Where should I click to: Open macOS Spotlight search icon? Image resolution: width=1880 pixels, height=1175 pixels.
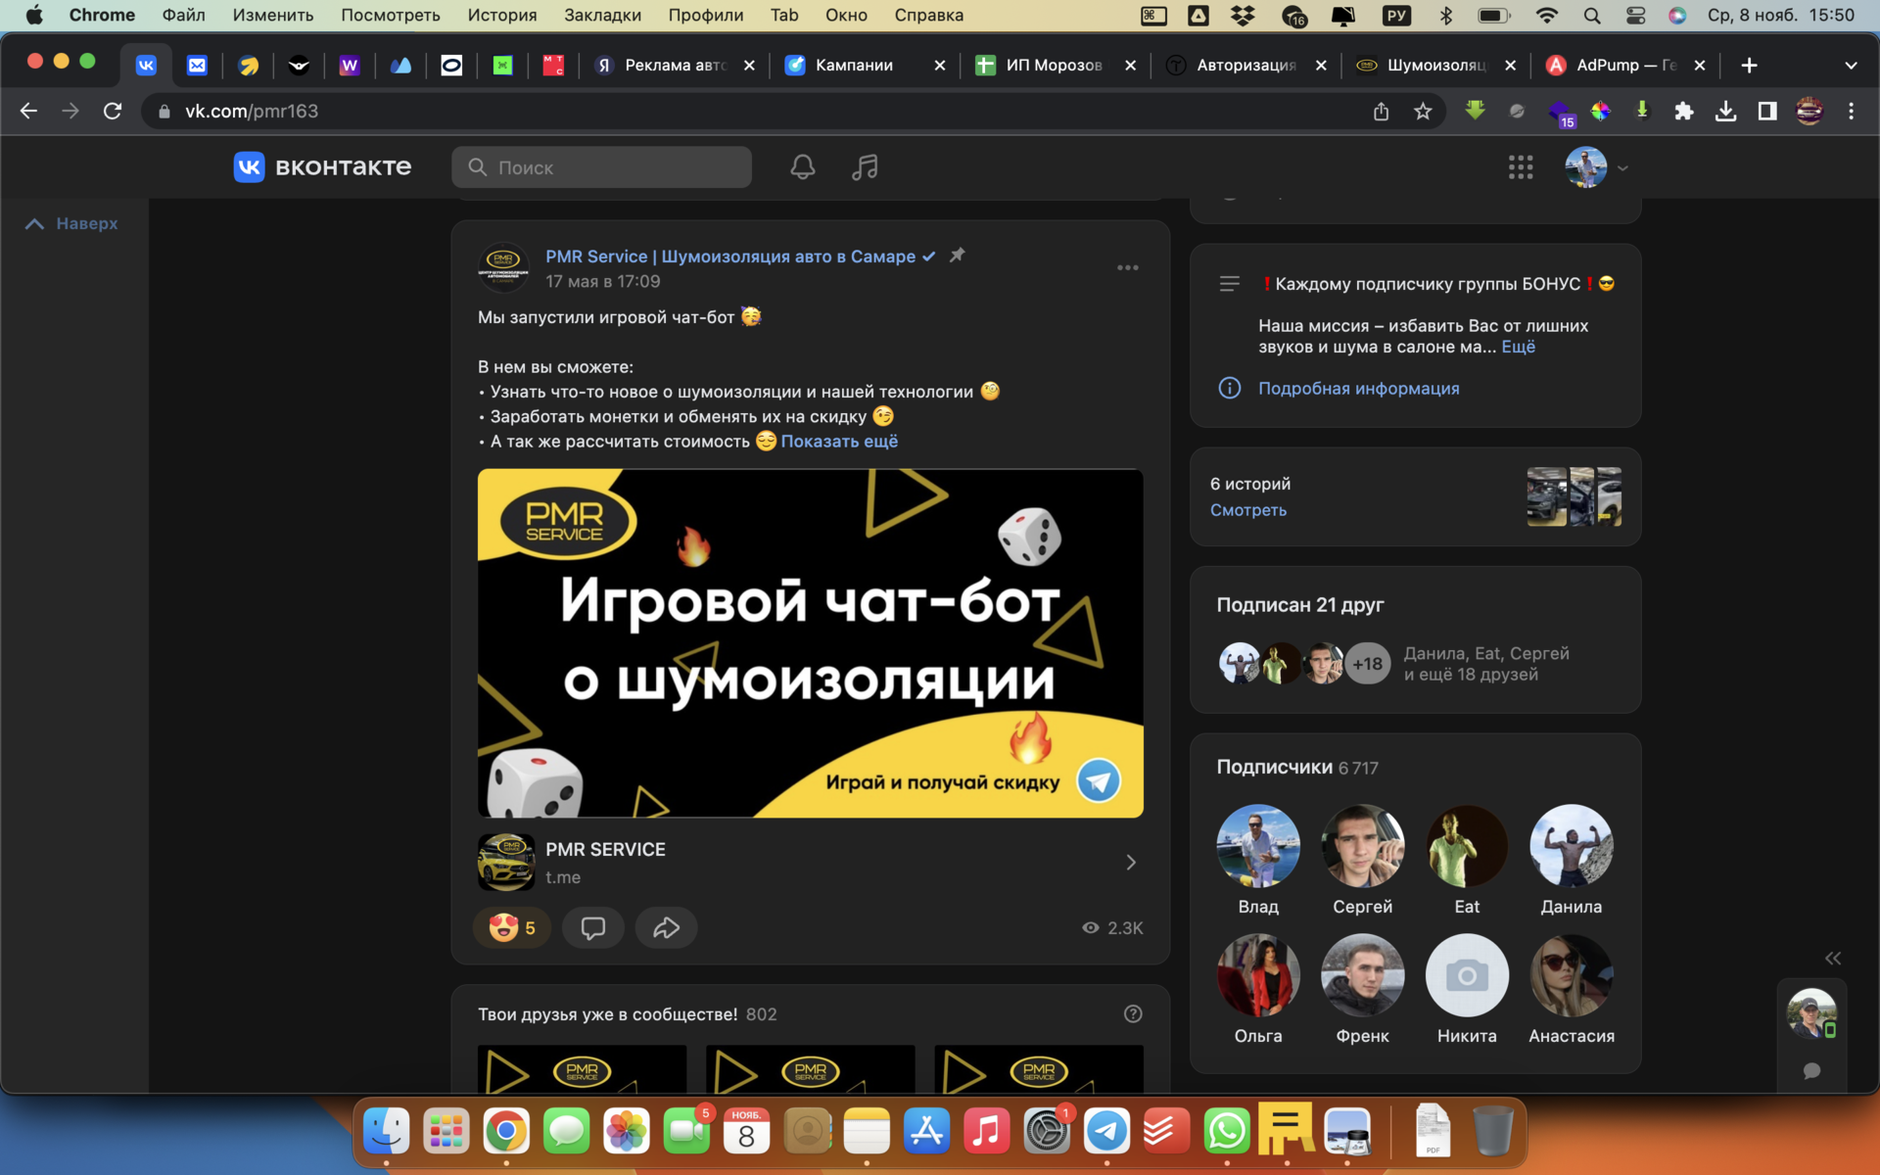(x=1591, y=16)
